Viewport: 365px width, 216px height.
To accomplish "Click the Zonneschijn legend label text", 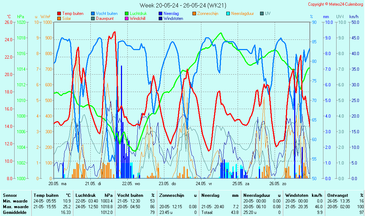I will [x=207, y=13].
